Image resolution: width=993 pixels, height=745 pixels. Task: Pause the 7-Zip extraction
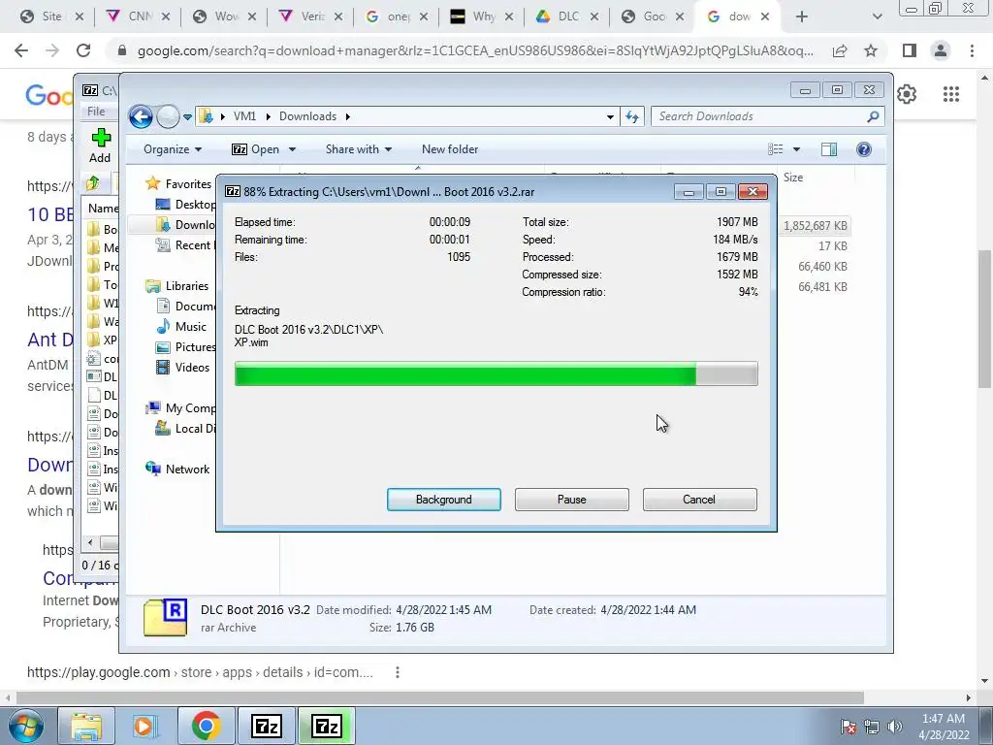tap(571, 500)
